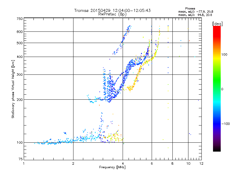
Task: Click the black bottom of the colorbar
Action: [217, 149]
